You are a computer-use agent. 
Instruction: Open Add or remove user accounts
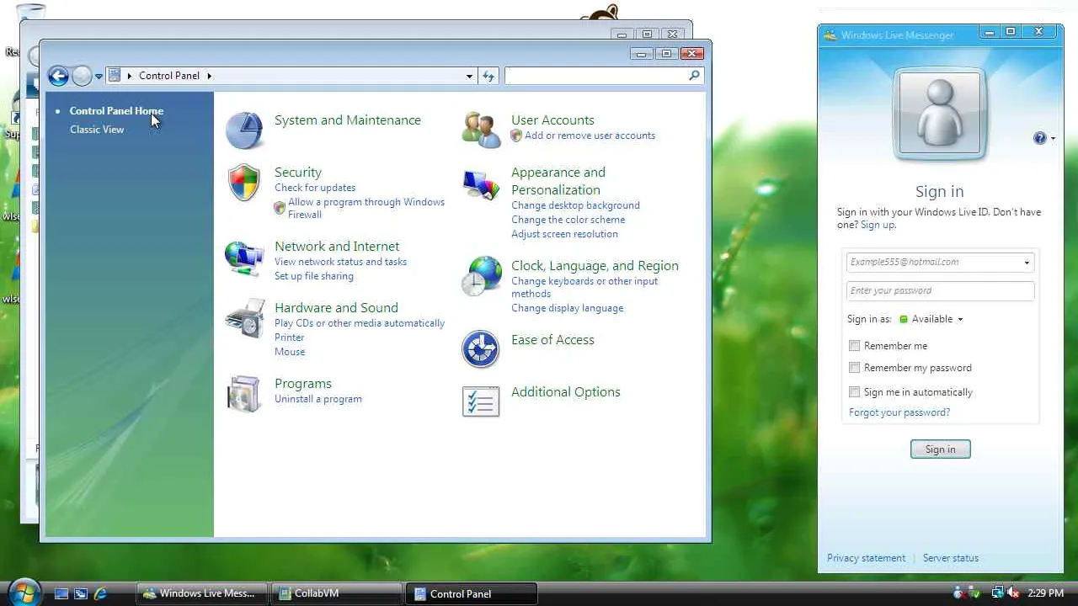point(590,136)
